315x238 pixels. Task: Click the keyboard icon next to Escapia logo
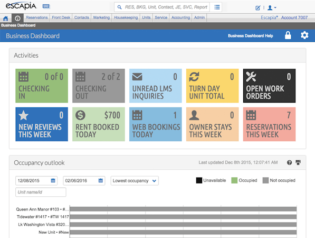[x=46, y=6]
